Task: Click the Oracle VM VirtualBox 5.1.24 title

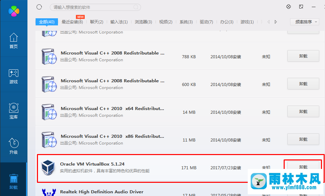Action: 92,164
